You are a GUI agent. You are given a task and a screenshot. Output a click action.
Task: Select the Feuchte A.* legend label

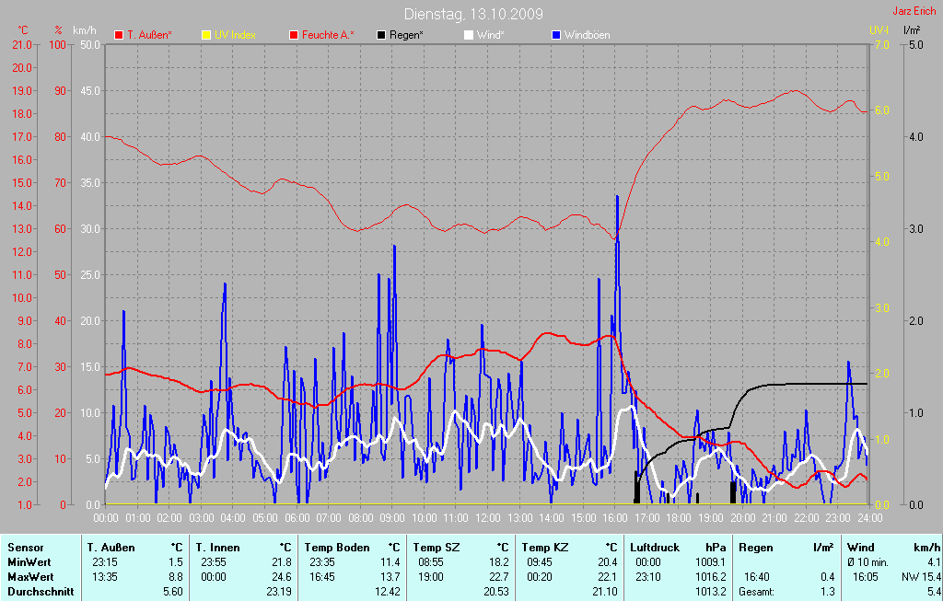[x=328, y=35]
